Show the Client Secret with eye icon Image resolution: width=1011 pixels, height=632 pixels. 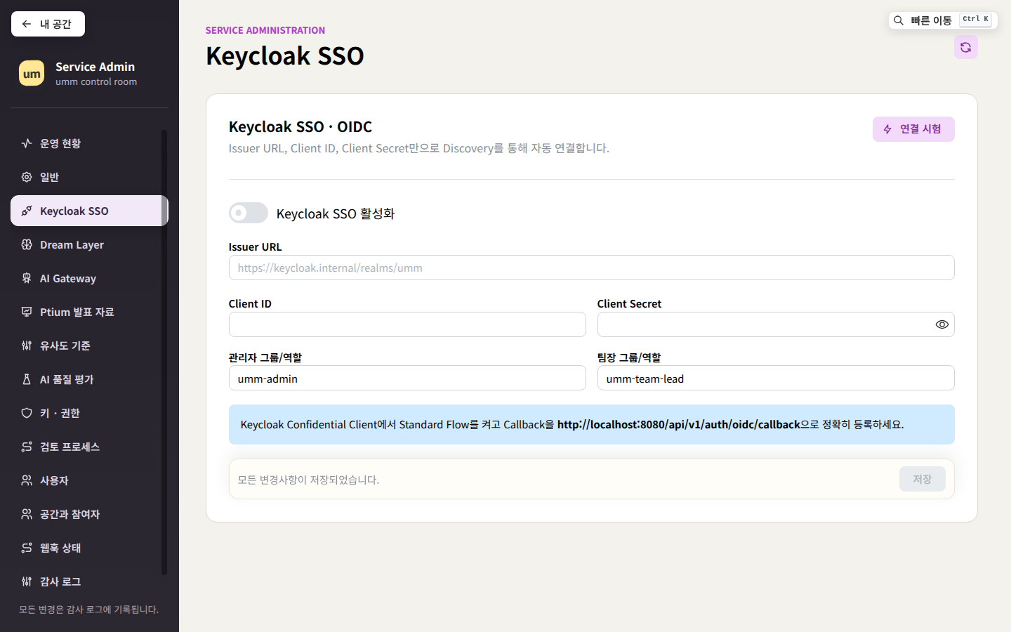pyautogui.click(x=942, y=324)
